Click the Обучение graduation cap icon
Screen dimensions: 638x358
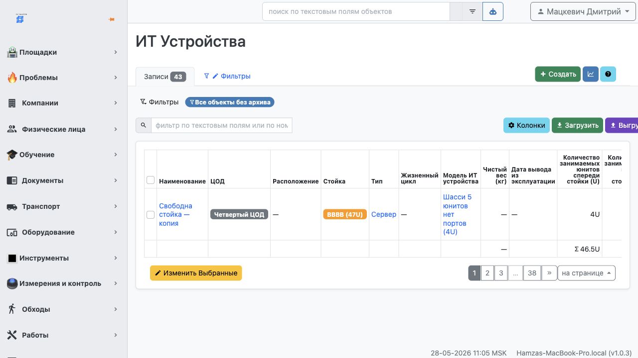12,155
